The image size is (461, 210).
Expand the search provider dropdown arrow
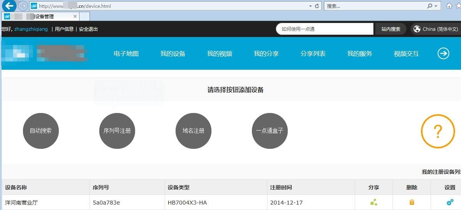[436, 6]
